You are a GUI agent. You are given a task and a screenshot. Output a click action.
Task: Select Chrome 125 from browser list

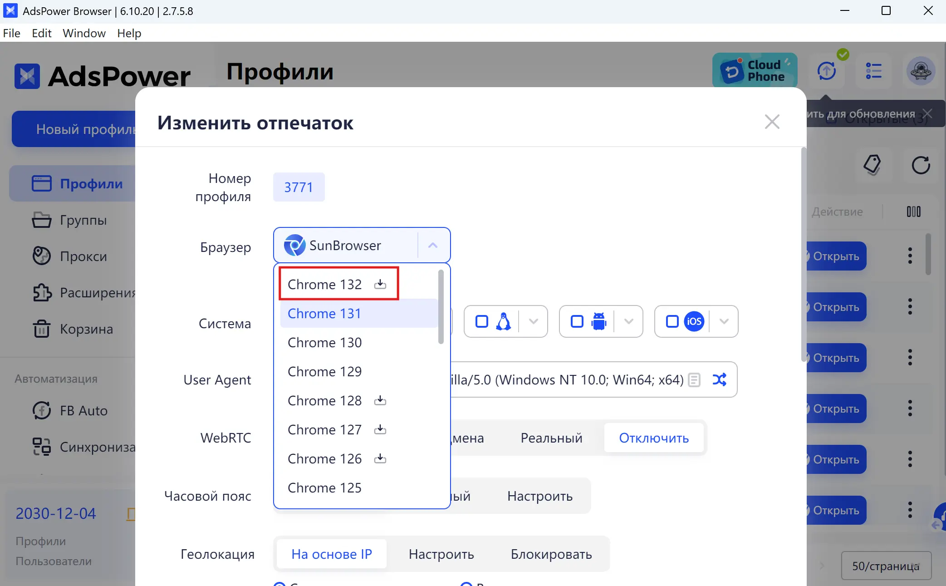[358, 488]
